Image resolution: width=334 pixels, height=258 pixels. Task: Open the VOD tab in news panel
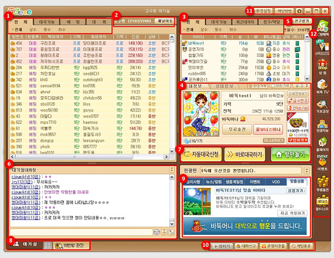(276, 182)
